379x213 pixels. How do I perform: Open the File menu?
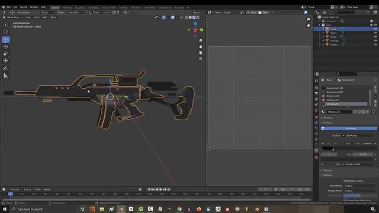[x=9, y=7]
